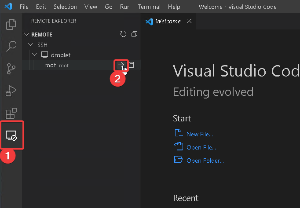Open the Run and Debug view
Viewport: 300px width, 208px height.
pyautogui.click(x=11, y=91)
